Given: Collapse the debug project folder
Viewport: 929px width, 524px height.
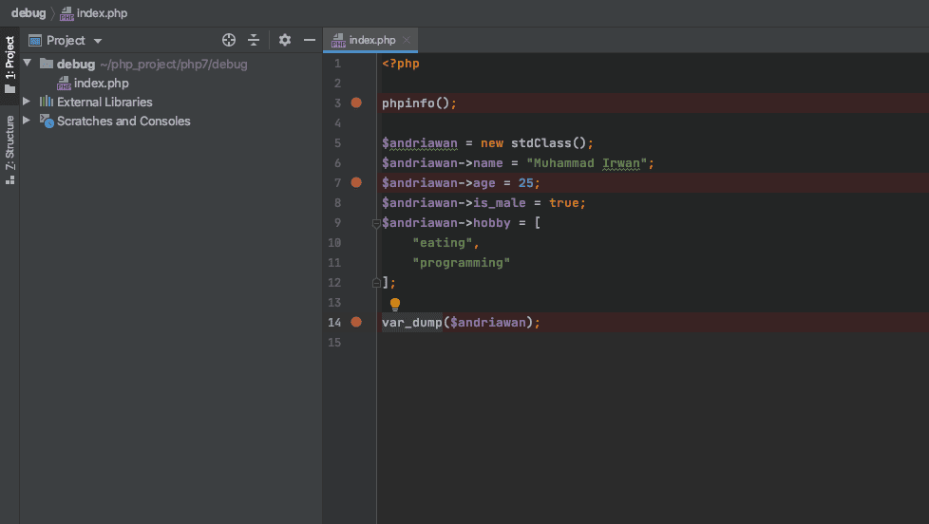Looking at the screenshot, I should tap(27, 64).
